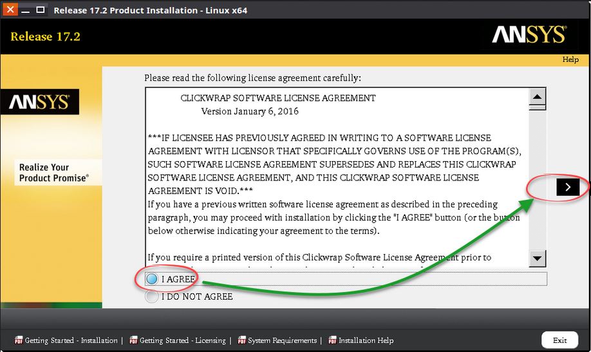
Task: Click the black next arrow button
Action: tap(568, 187)
